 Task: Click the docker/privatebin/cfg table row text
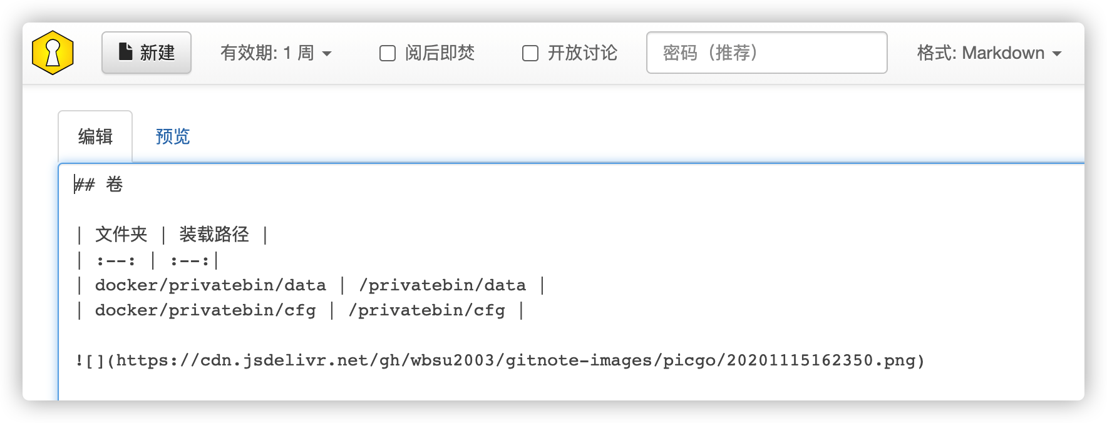pos(300,310)
